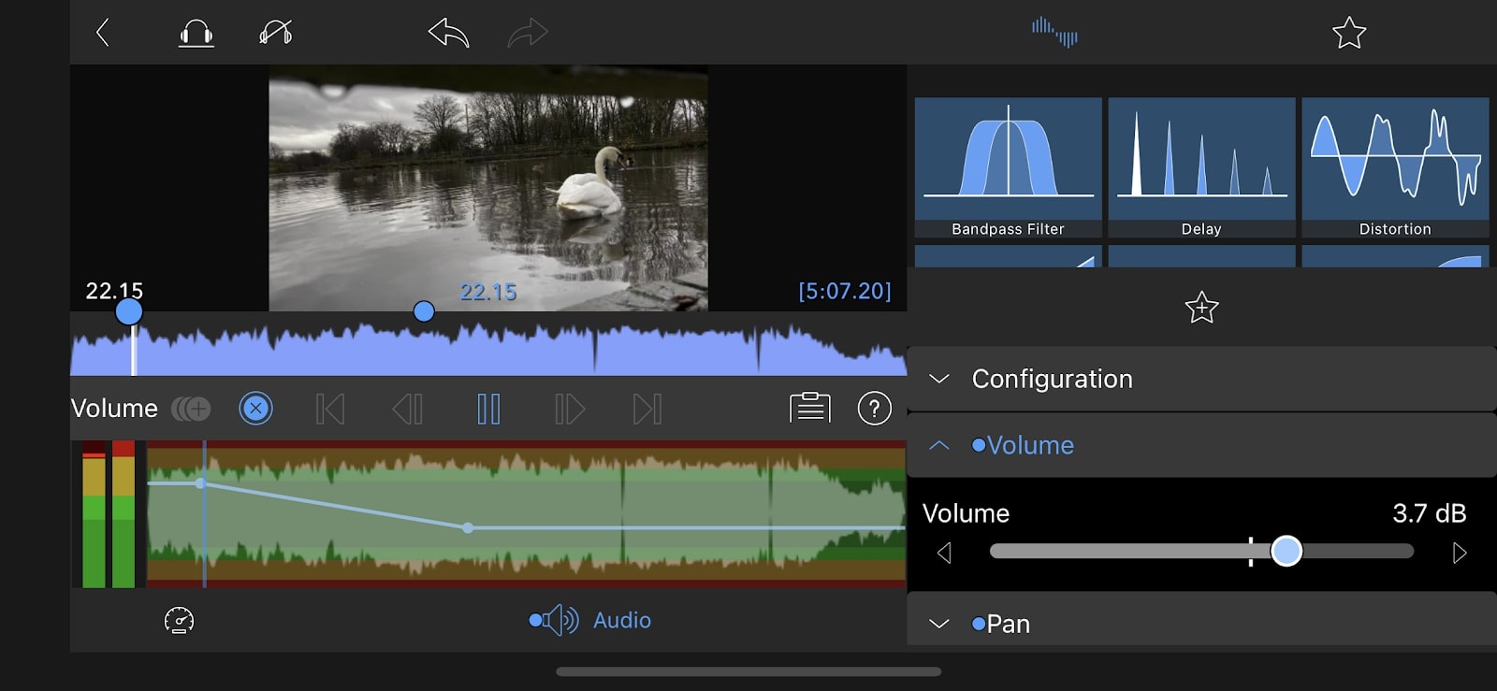Click the 3.7 dB volume value
The height and width of the screenshot is (691, 1497).
point(1429,513)
